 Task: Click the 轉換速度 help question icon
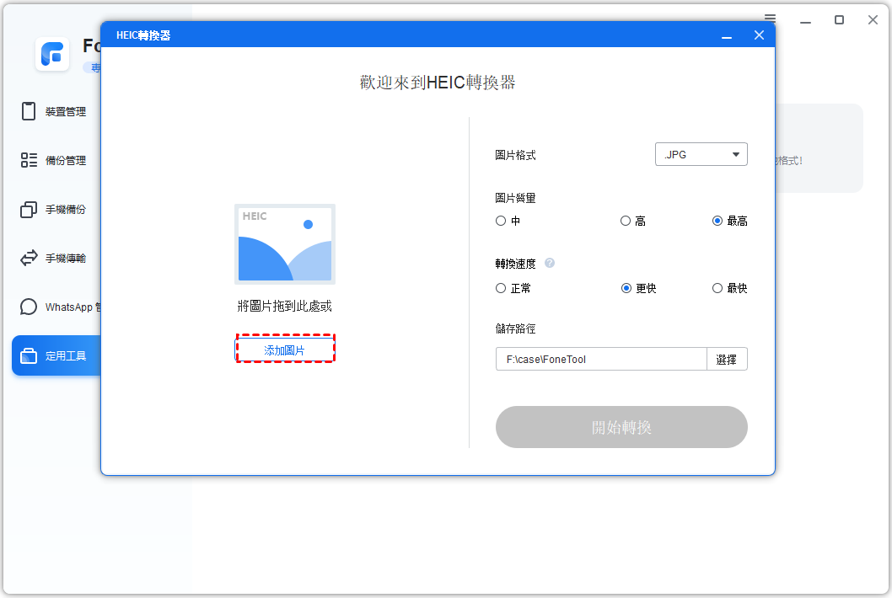550,263
